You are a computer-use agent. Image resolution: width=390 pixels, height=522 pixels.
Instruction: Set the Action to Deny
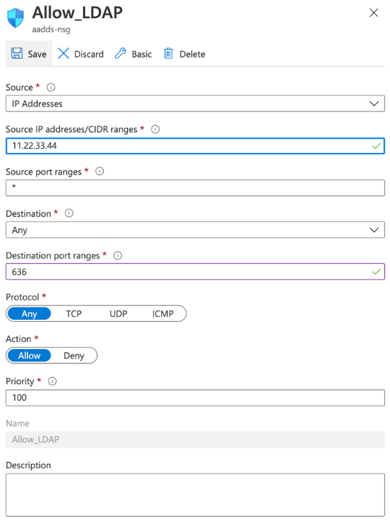pyautogui.click(x=74, y=356)
